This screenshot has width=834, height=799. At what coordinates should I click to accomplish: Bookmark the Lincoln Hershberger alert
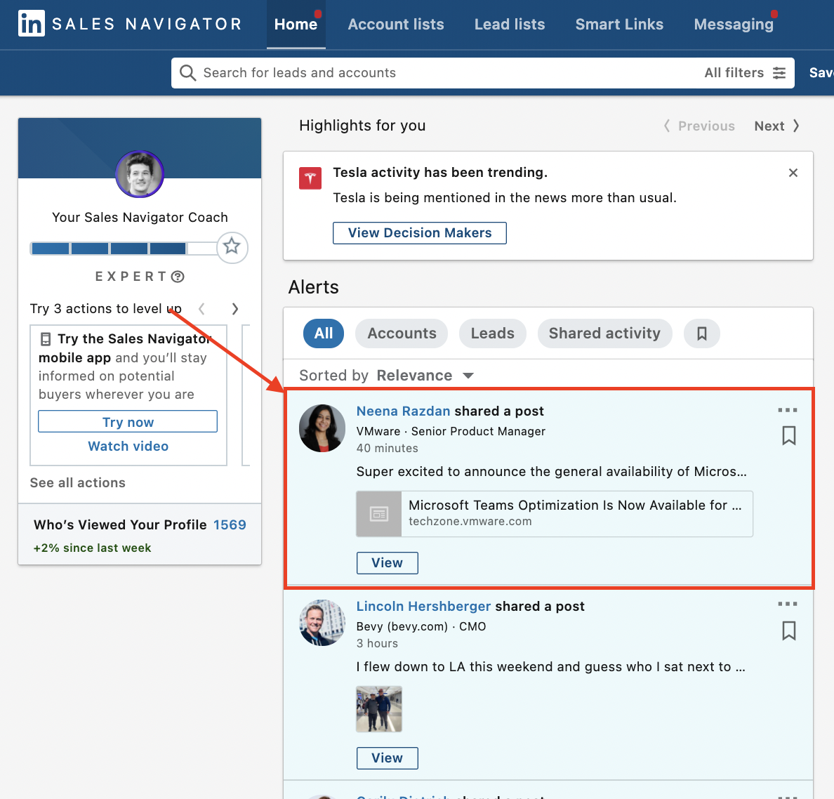click(789, 630)
